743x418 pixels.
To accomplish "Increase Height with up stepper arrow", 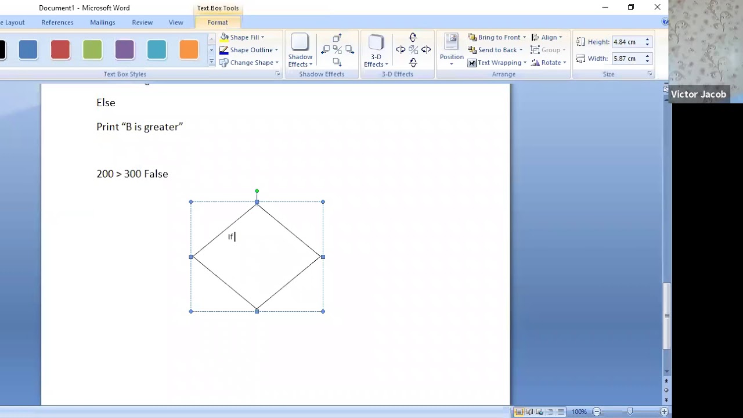I will tap(647, 39).
